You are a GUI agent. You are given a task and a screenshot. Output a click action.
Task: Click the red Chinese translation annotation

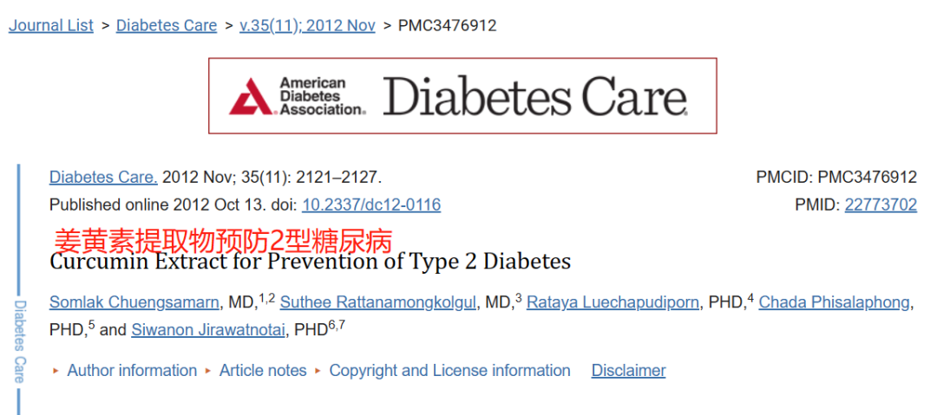(x=224, y=240)
